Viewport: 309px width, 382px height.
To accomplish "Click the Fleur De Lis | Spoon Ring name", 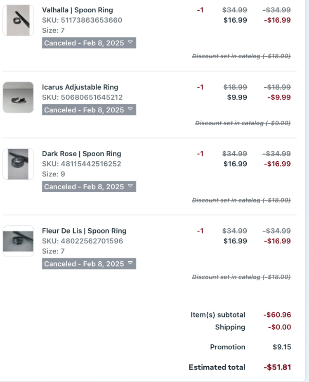I will coord(84,231).
